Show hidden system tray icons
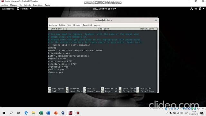This screenshot has height=116, width=206. [167, 113]
